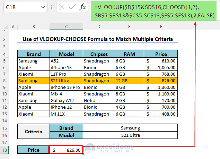Click the Galaxy A12 cell
The height and width of the screenshot is (159, 220).
click(67, 101)
